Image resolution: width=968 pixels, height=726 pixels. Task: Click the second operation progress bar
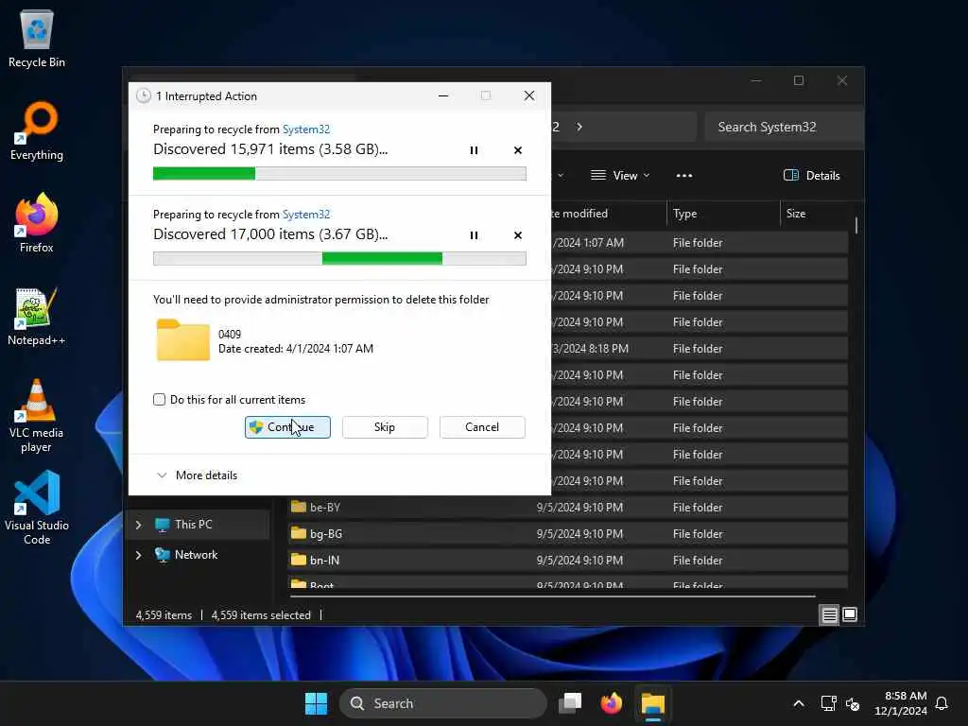(x=339, y=259)
